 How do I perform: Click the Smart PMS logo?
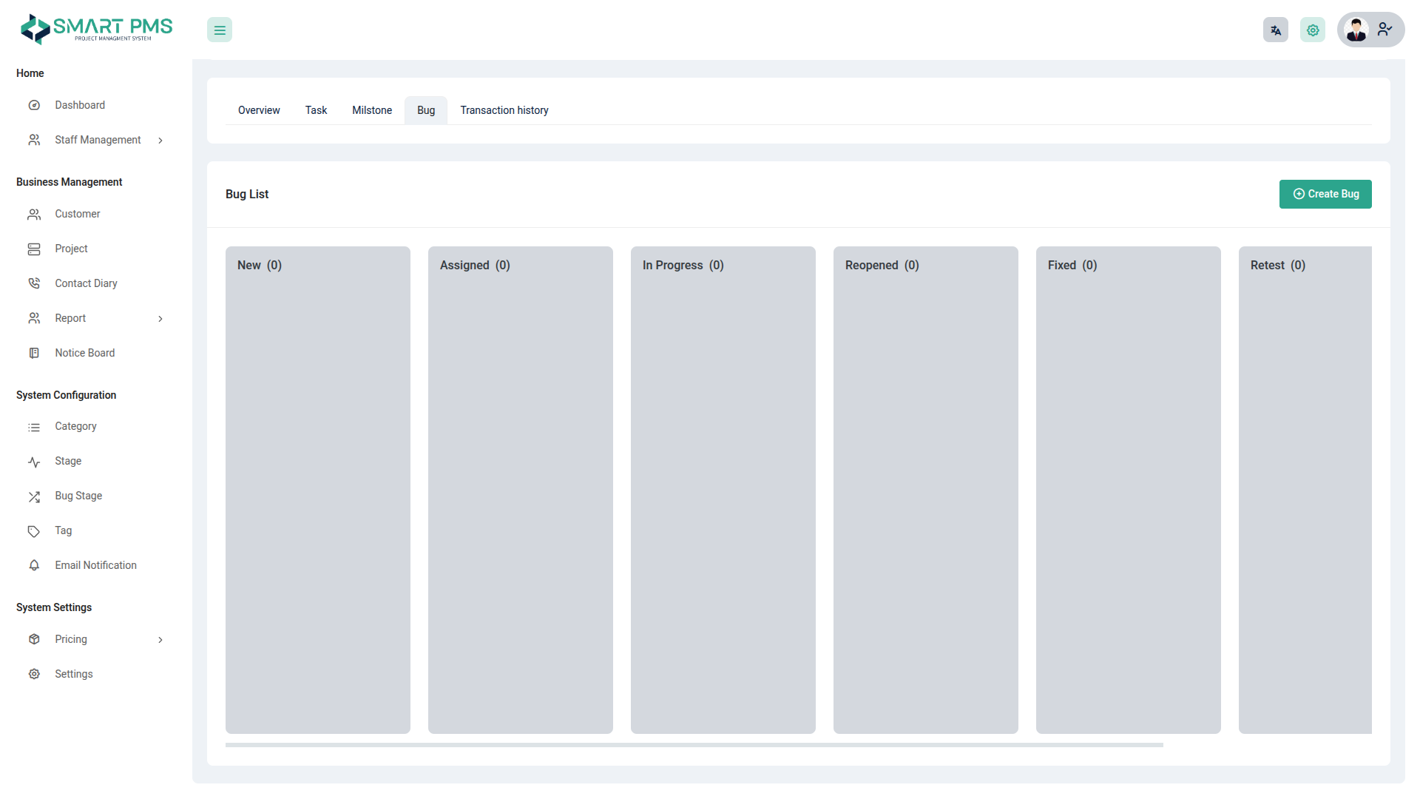tap(96, 30)
